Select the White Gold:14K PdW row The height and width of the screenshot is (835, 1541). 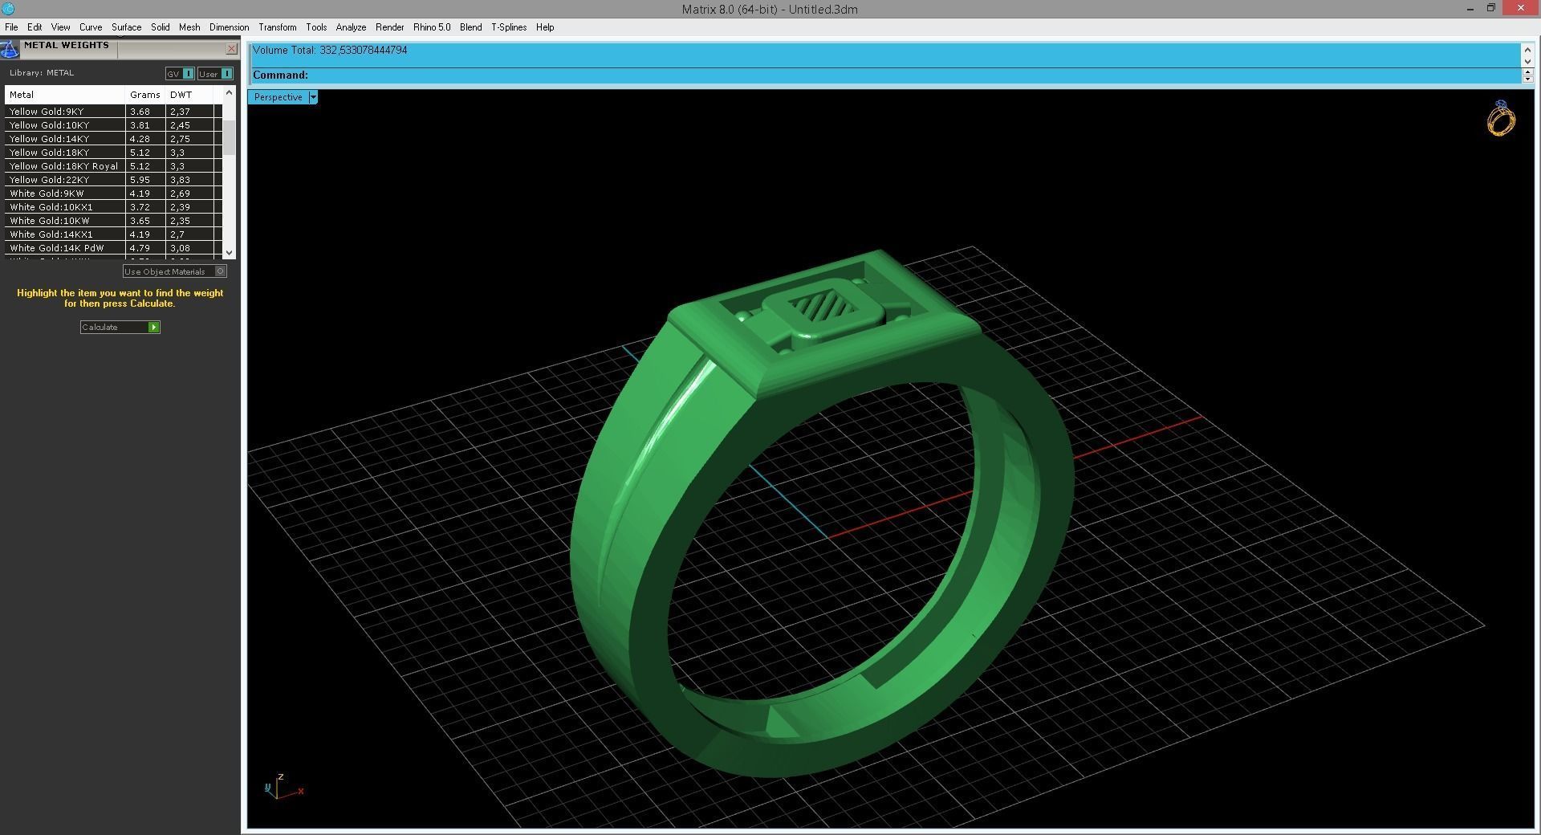point(113,248)
